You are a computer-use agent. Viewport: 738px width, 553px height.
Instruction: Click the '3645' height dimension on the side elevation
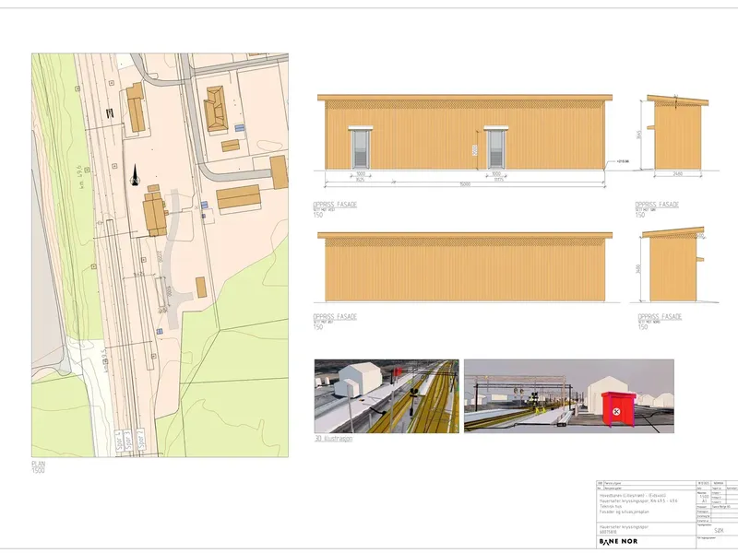click(x=638, y=135)
